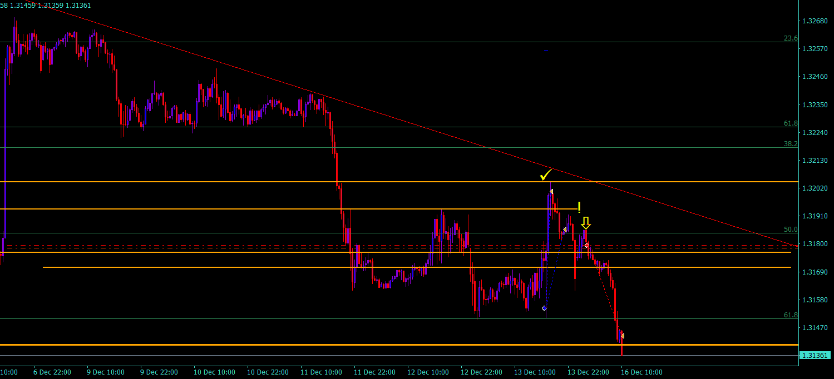The height and width of the screenshot is (379, 834).
Task: Click the current price tag 1.31361
Action: point(815,356)
